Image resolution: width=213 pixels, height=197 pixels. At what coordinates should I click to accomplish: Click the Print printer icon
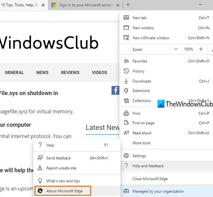click(x=126, y=113)
